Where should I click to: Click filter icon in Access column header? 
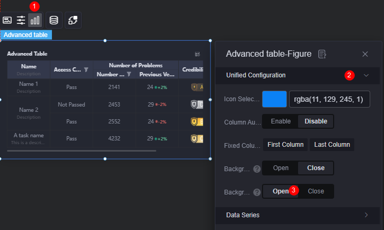click(86, 70)
